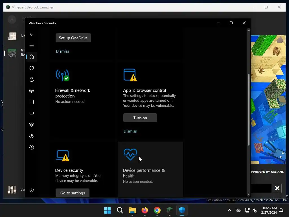Open notifications bell
Viewport: 289px width, 217px height.
(x=281, y=210)
